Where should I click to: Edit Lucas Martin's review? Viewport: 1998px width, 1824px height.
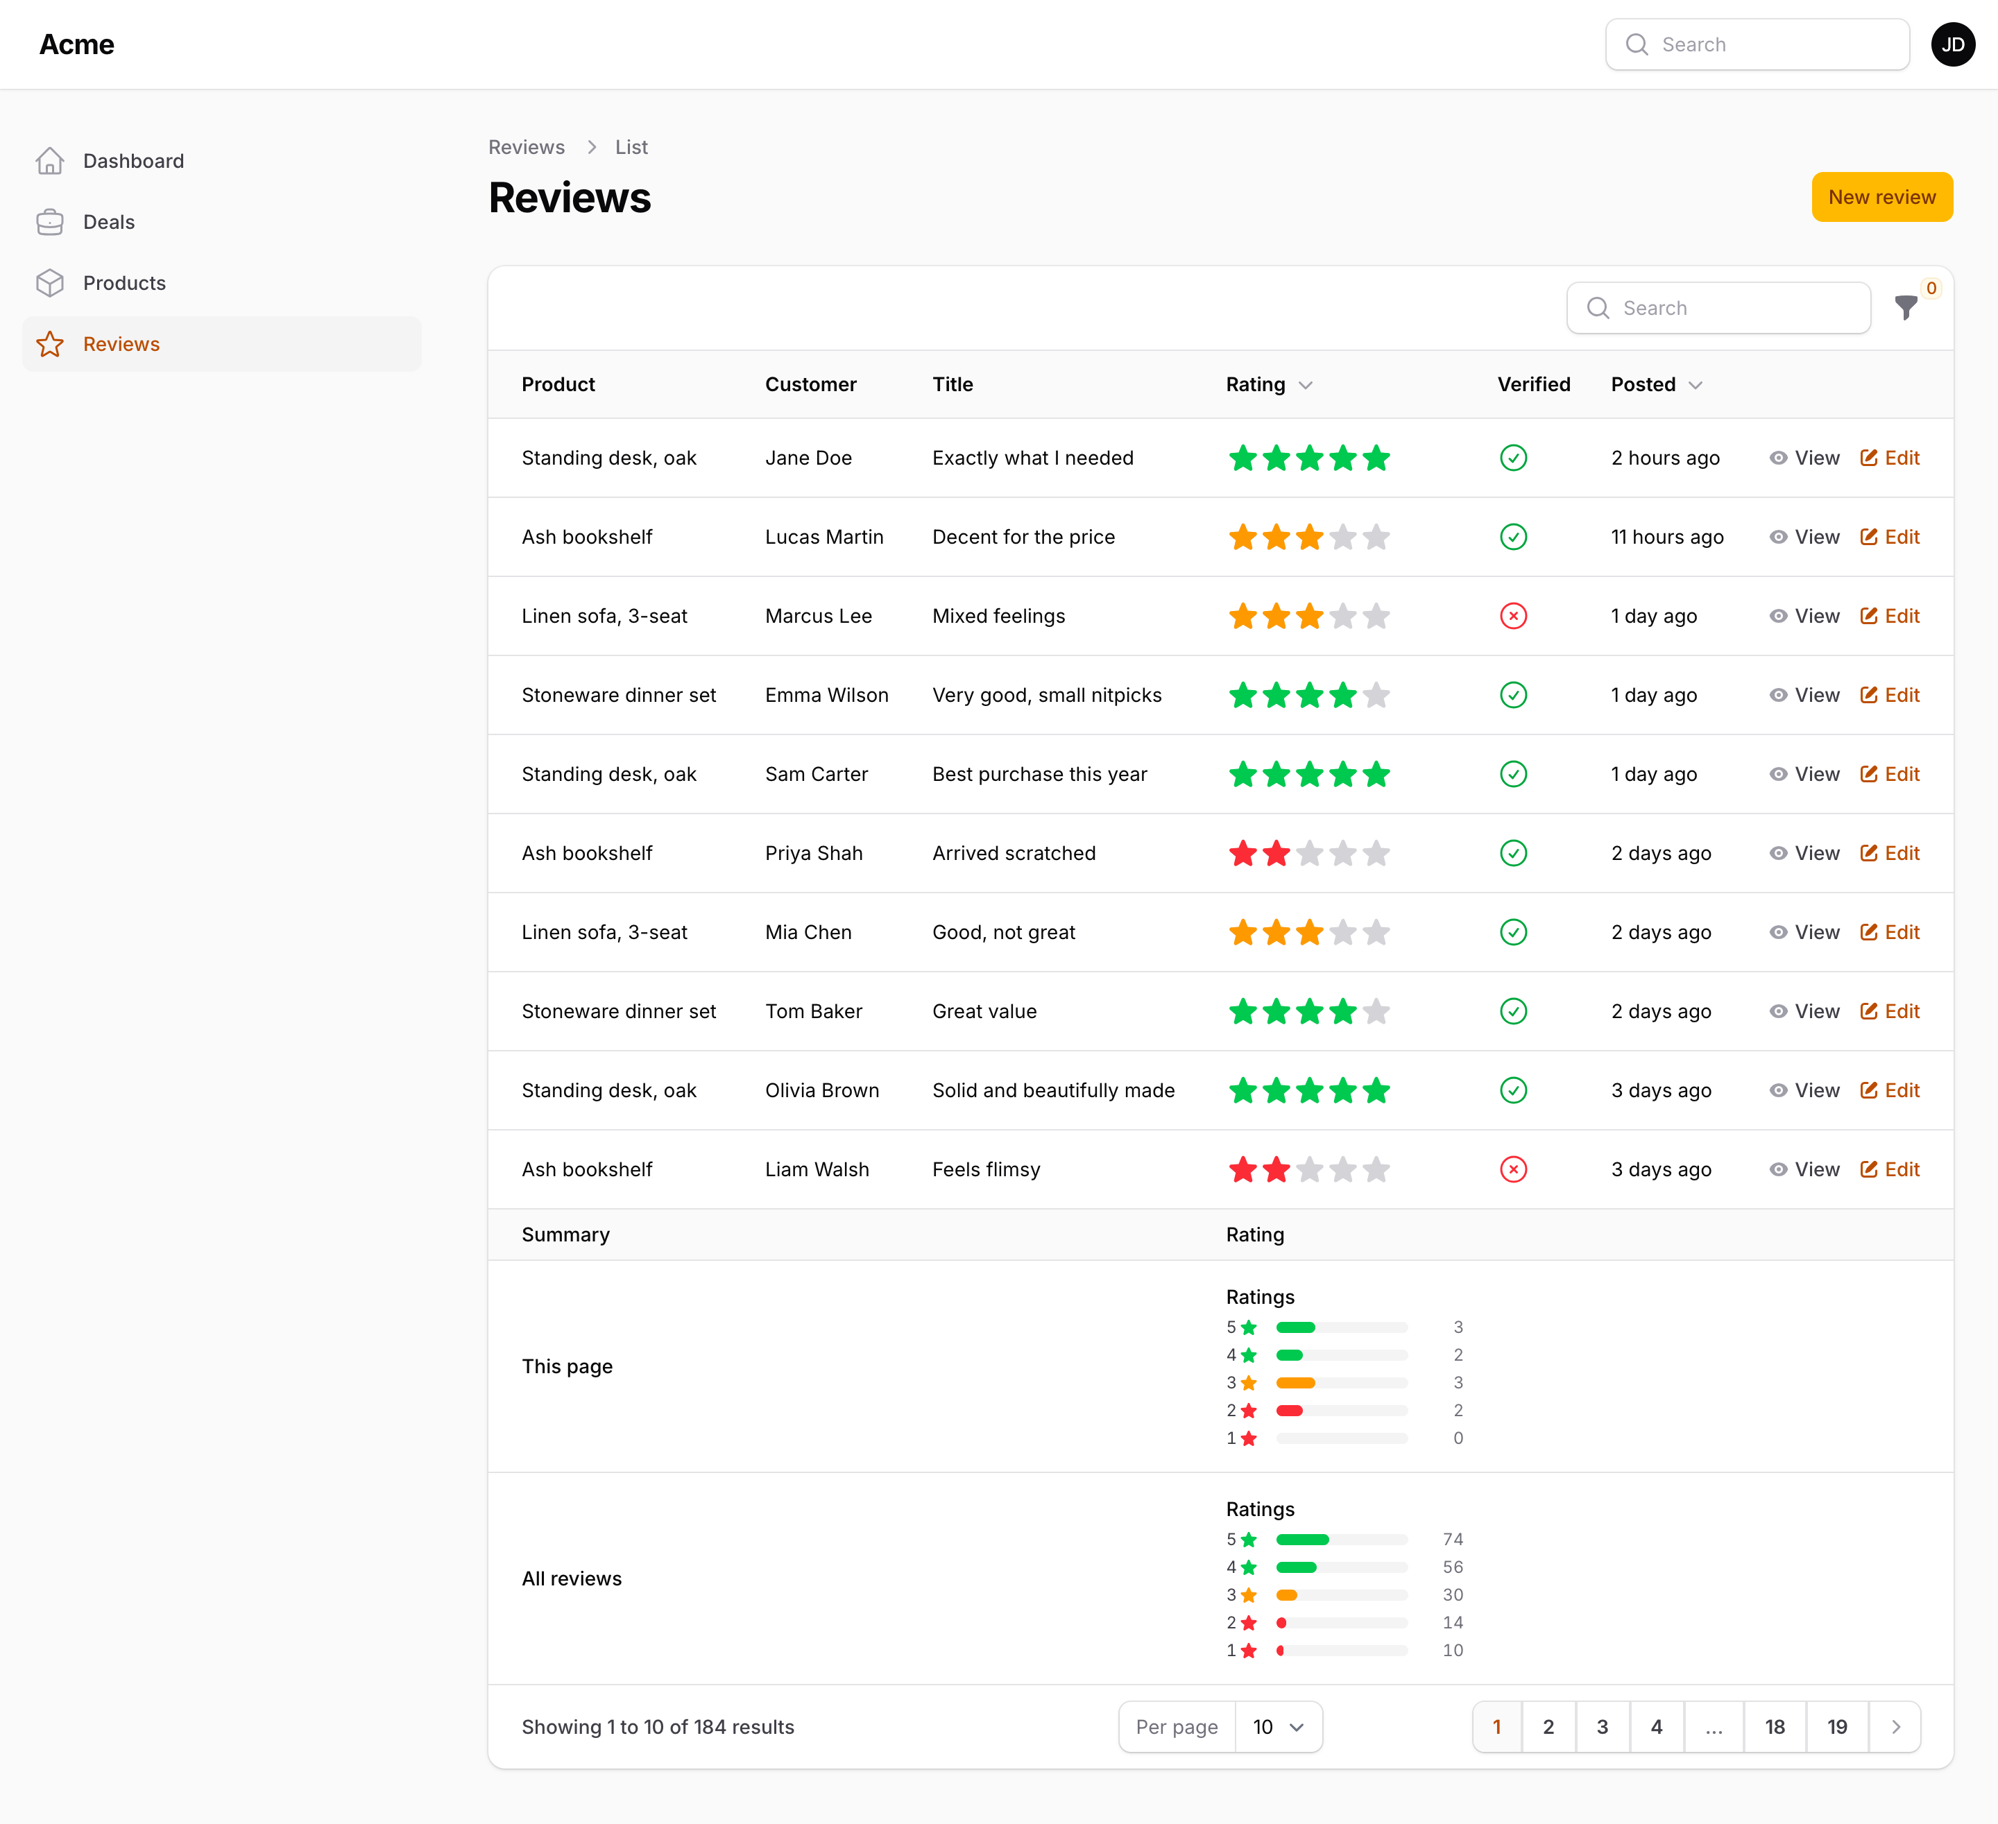pyautogui.click(x=1889, y=537)
